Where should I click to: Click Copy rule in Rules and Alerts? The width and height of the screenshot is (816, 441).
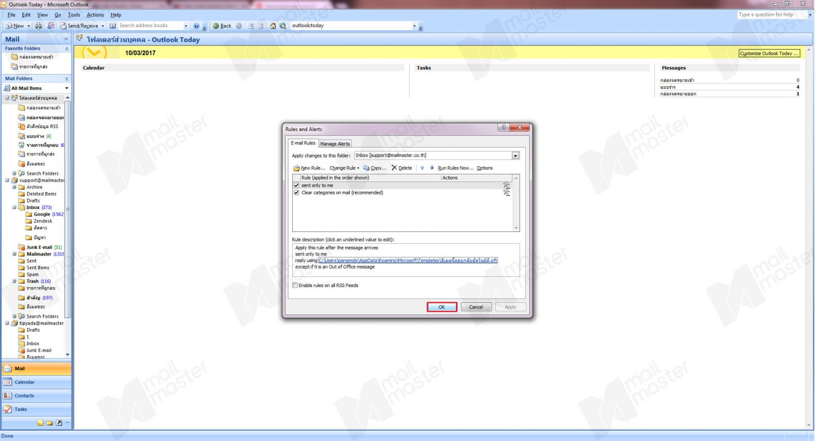pos(375,168)
